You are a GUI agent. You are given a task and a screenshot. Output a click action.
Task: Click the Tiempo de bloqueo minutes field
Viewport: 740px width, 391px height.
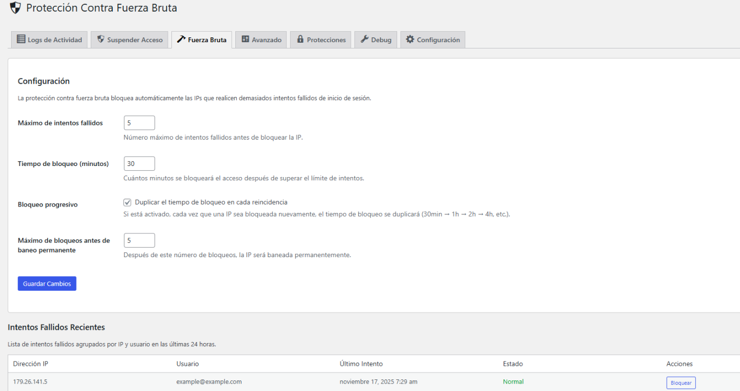tap(139, 164)
